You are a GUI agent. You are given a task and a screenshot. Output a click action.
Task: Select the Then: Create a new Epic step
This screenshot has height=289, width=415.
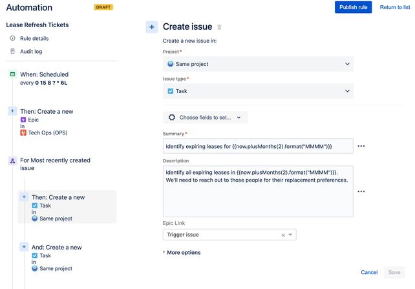[x=47, y=122]
